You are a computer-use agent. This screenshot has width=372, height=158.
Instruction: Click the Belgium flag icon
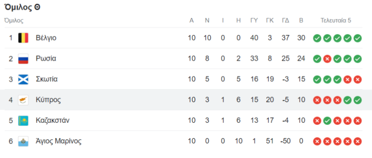pyautogui.click(x=23, y=38)
